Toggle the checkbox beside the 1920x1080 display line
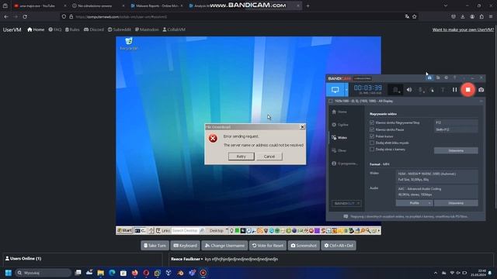 click(331, 102)
